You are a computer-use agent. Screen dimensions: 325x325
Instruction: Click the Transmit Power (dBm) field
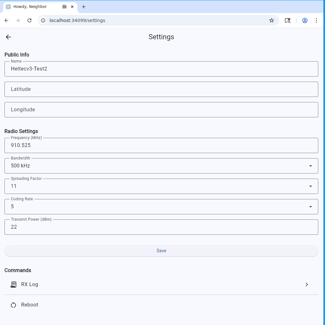(x=161, y=227)
